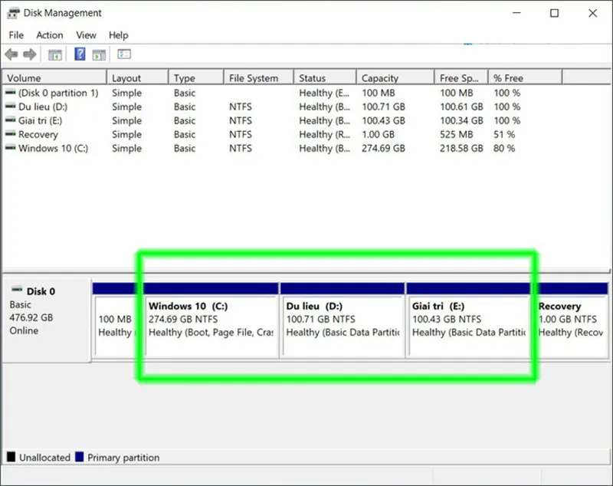Click the disk icon beside the Recovery volume
Screen dimensions: 613x486
pos(9,134)
